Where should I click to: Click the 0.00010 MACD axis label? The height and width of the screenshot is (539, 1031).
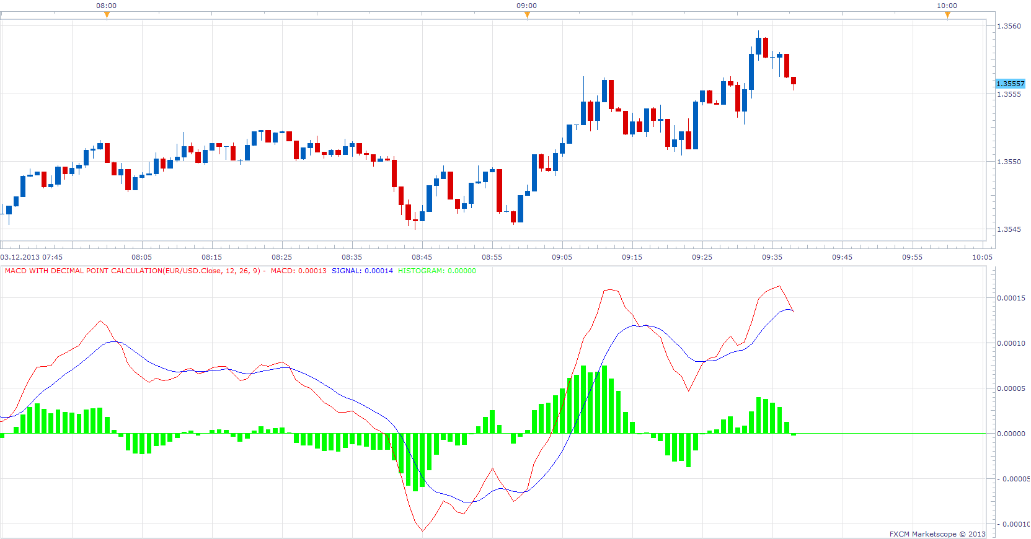pyautogui.click(x=1011, y=343)
